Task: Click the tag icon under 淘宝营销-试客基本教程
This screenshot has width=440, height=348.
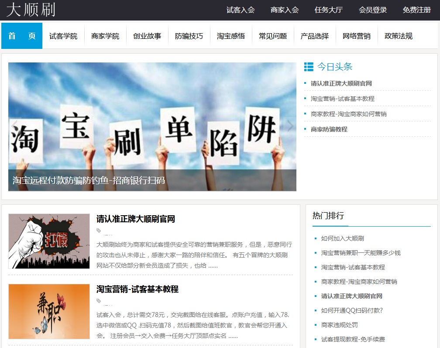Action: pos(98,300)
